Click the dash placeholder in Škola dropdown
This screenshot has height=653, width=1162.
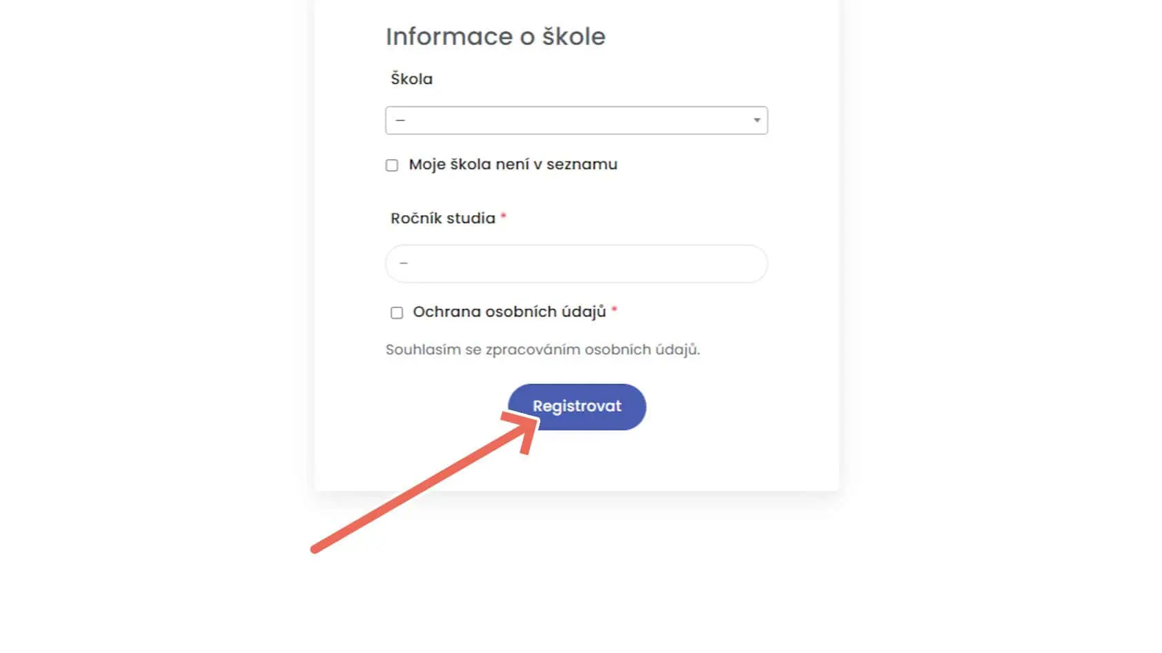point(400,121)
